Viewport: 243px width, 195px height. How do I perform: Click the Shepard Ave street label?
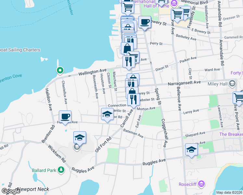click(195, 134)
